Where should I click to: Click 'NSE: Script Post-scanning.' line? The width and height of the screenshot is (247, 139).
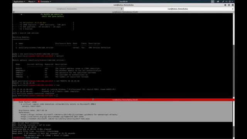coord(26,123)
